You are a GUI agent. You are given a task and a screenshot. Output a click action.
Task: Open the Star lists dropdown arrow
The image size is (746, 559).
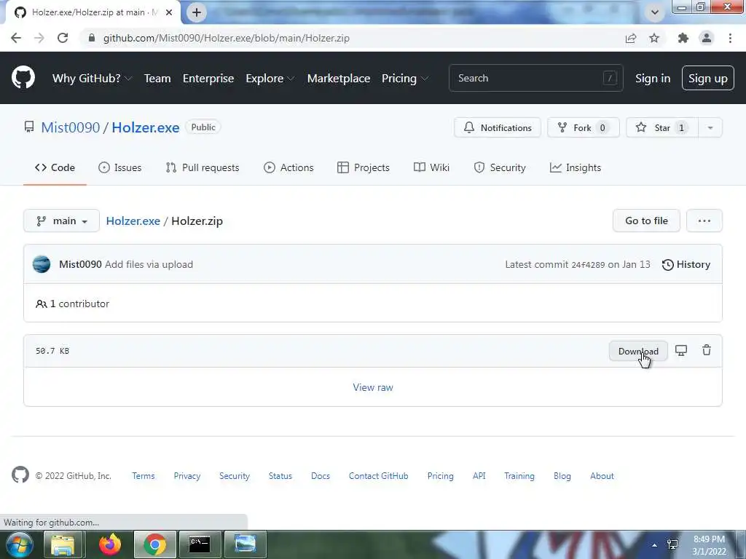[x=710, y=127]
